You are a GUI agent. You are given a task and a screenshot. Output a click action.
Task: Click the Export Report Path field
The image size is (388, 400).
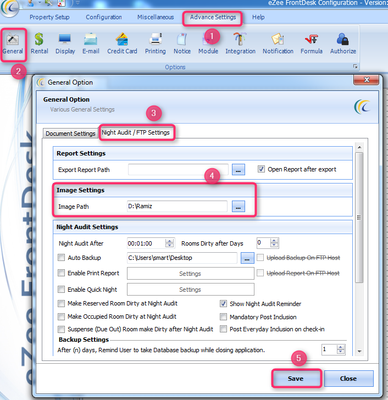coord(178,170)
